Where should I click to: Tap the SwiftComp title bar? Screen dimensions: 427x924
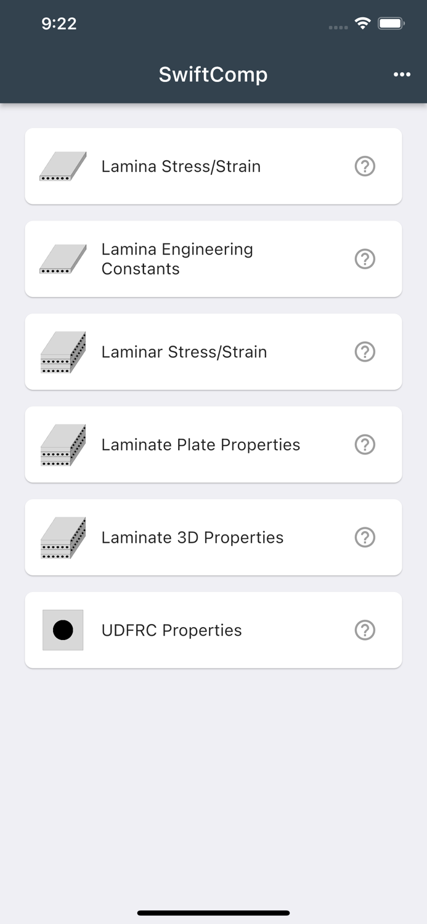pyautogui.click(x=213, y=74)
